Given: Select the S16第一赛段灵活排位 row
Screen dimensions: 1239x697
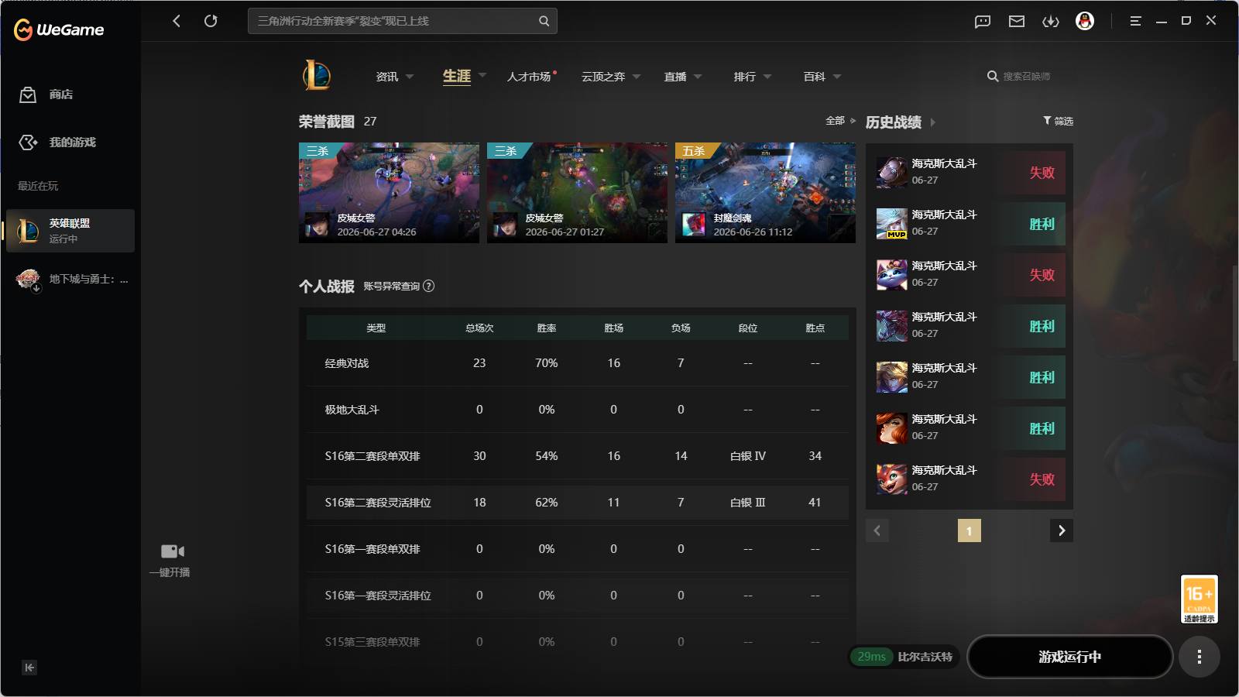Looking at the screenshot, I should (577, 596).
